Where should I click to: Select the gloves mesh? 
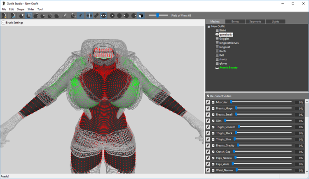point(223,64)
